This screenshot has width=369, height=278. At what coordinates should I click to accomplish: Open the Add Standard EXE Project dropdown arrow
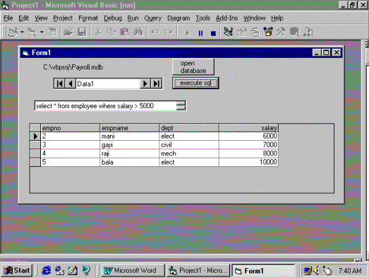point(22,32)
